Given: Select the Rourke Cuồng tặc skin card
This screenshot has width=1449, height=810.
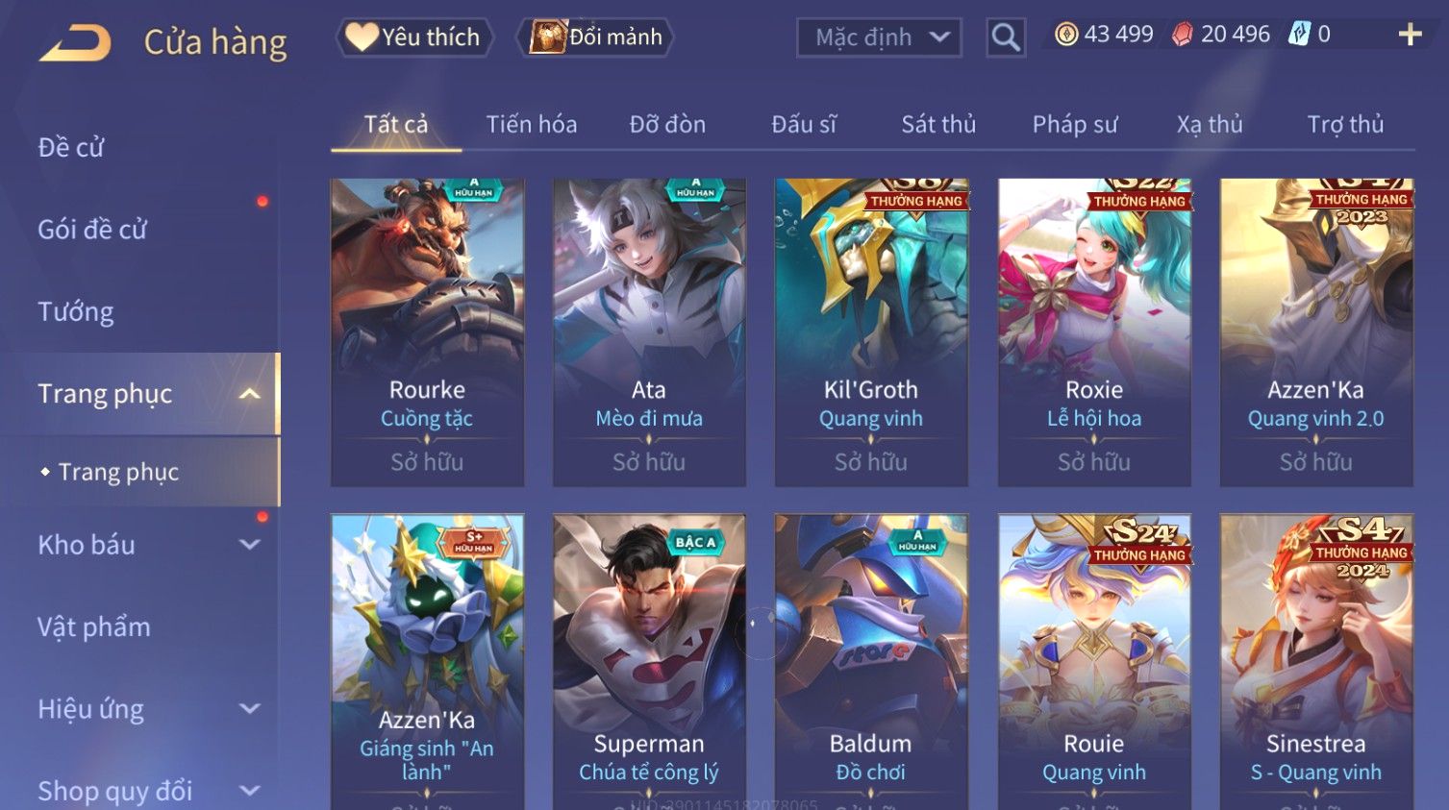Looking at the screenshot, I should pos(427,331).
